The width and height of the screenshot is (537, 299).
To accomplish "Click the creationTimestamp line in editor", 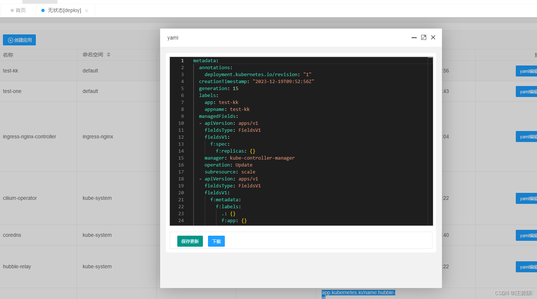I will click(x=257, y=81).
